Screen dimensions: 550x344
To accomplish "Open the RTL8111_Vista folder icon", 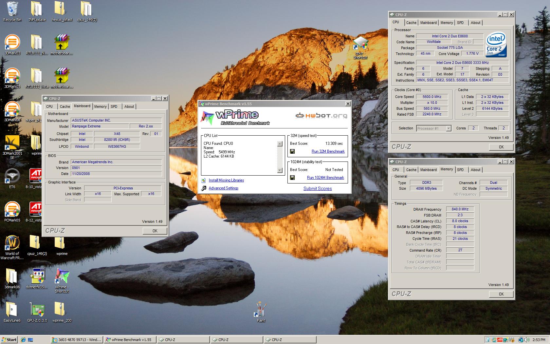I will tap(37, 78).
